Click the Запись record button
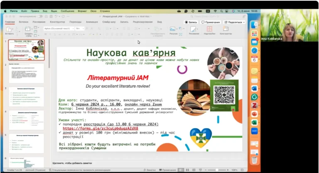 (191, 22)
